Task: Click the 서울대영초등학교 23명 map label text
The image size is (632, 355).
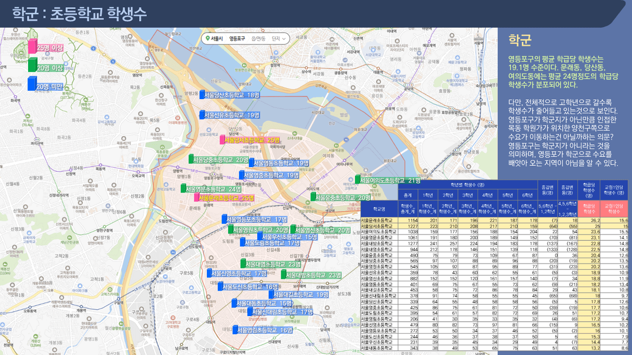Action: pos(274,264)
